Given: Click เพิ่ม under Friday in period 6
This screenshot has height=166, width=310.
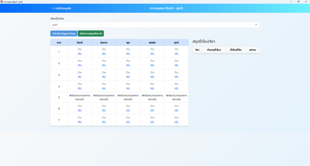Looking at the screenshot, I should point(176,110).
